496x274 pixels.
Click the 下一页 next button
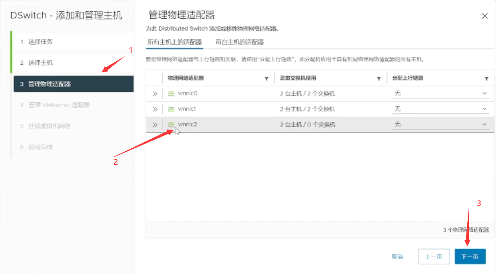pyautogui.click(x=470, y=257)
